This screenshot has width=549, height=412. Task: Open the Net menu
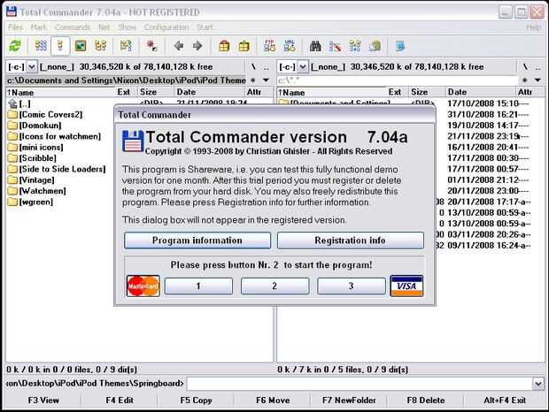[x=104, y=27]
